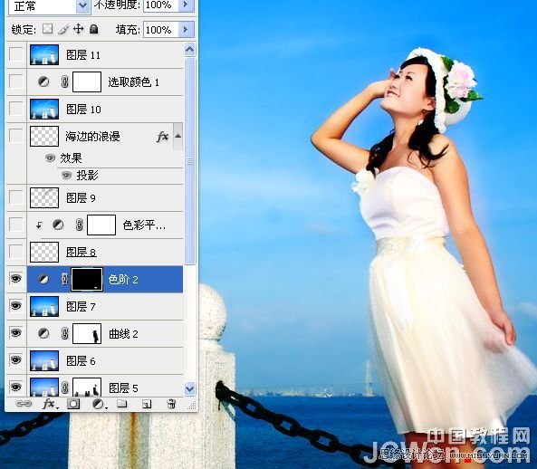Show the 选取颜色 1 layer
The image size is (537, 469).
point(15,81)
